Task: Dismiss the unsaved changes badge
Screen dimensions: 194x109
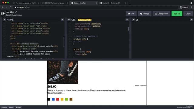Action: tap(90, 20)
